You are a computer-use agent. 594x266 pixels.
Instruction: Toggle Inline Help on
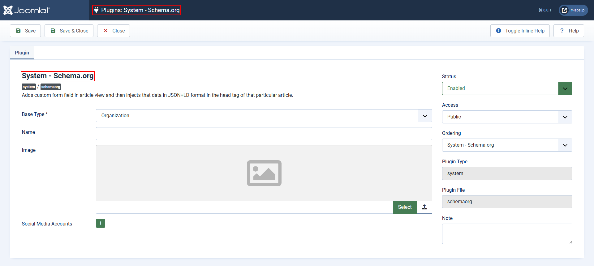coord(520,31)
